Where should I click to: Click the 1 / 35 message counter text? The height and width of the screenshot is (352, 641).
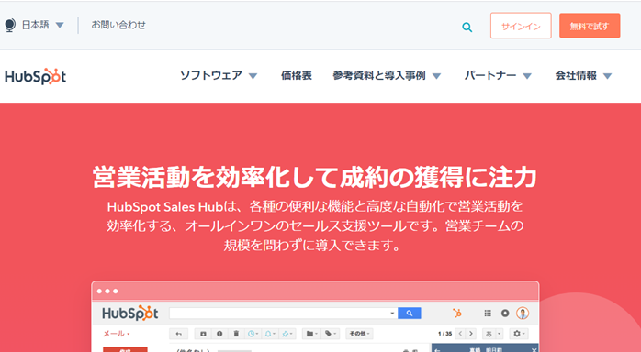click(x=444, y=334)
